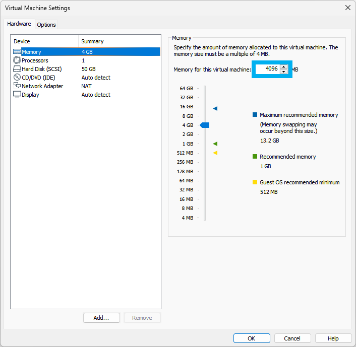Click Auto detect in the Display row

(x=96, y=95)
